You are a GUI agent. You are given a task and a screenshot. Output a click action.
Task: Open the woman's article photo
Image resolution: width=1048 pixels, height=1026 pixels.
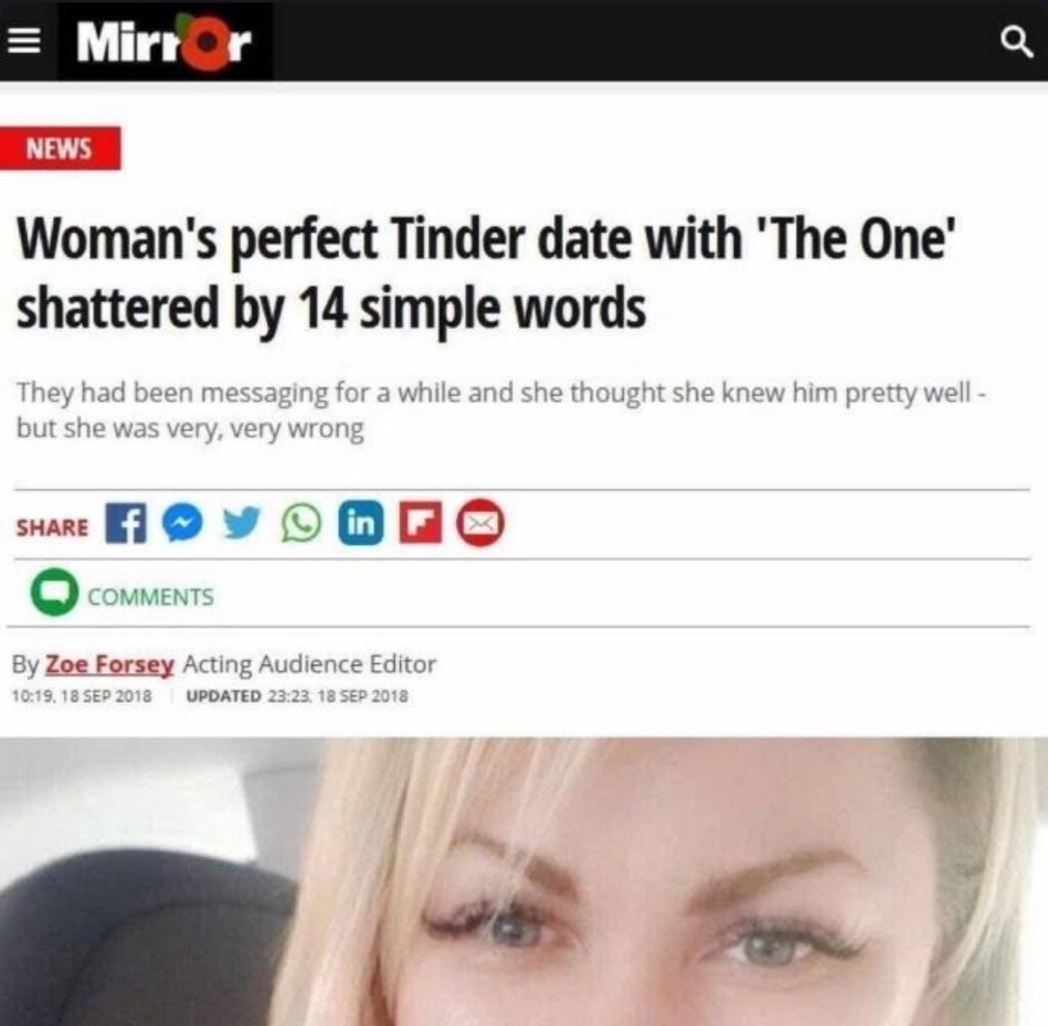(524, 882)
